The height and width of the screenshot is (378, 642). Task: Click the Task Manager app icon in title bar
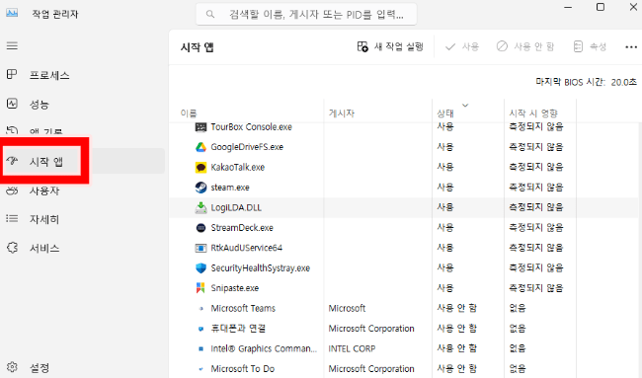[12, 13]
